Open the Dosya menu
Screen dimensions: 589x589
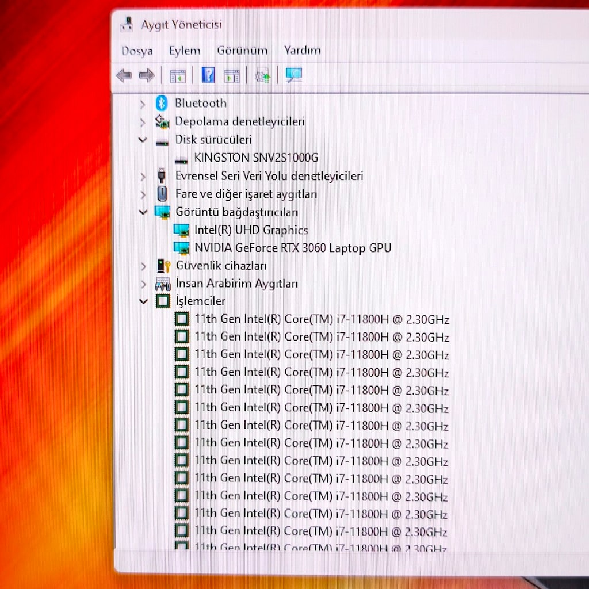tap(137, 51)
